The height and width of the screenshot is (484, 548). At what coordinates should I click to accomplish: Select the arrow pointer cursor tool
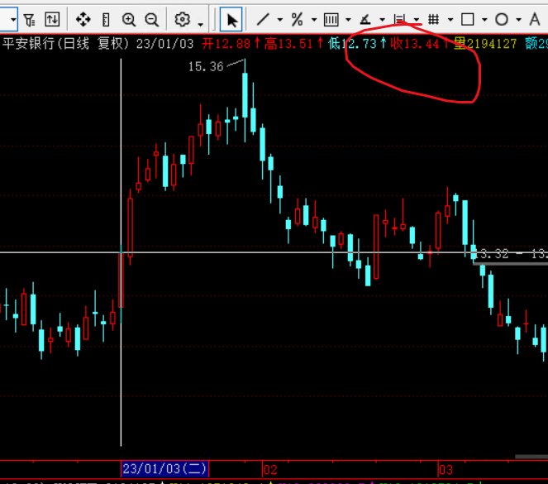point(231,19)
